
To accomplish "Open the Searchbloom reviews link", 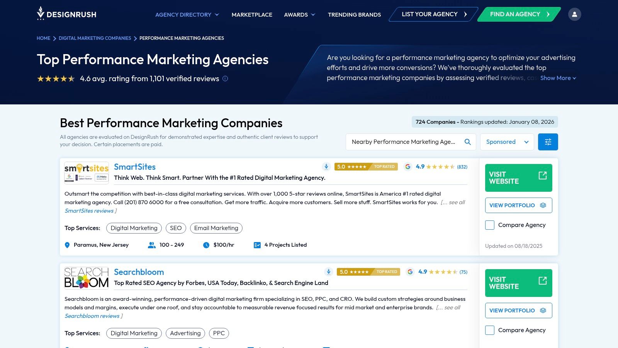I will (x=92, y=316).
